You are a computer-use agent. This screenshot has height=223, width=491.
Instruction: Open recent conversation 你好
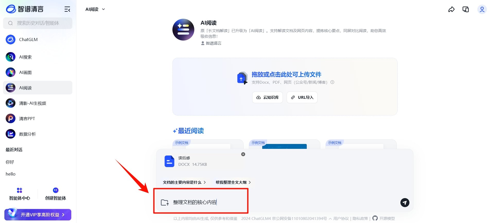point(10,162)
